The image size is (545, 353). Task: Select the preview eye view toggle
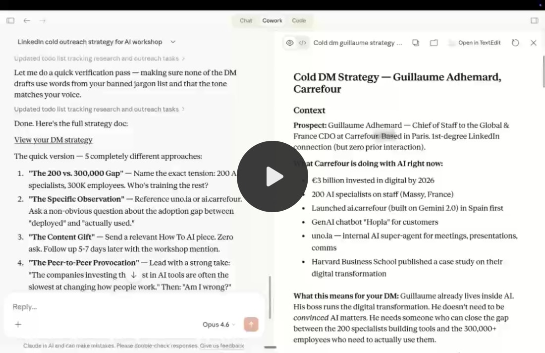pos(290,43)
